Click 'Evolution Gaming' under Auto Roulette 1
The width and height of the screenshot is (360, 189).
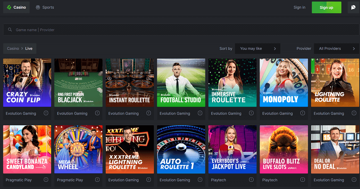pos(175,180)
